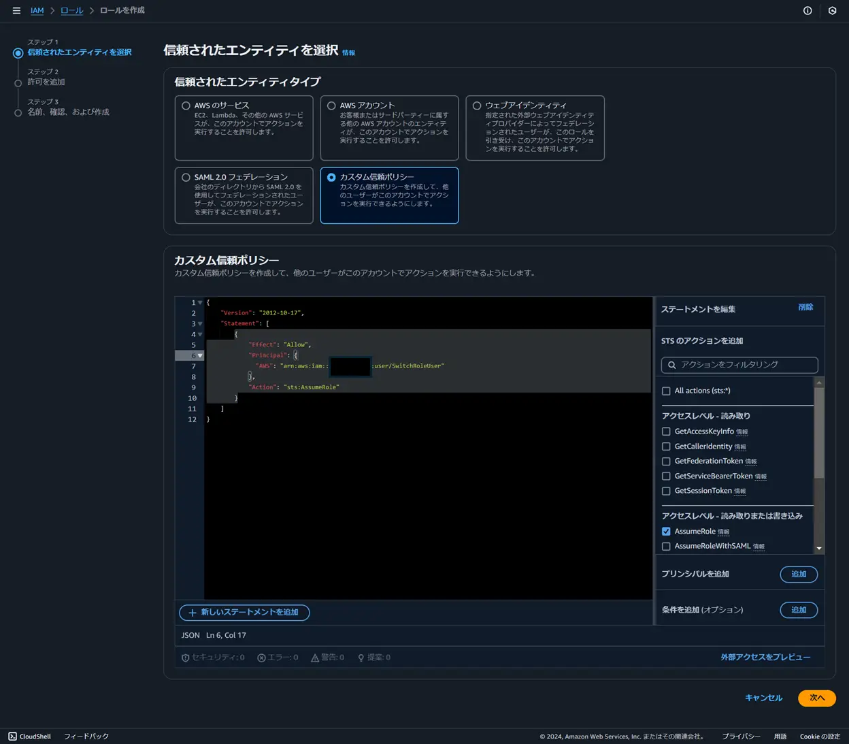Image resolution: width=849 pixels, height=744 pixels.
Task: Click the SwitchRoleUser ARN text on line 7
Action: 407,366
